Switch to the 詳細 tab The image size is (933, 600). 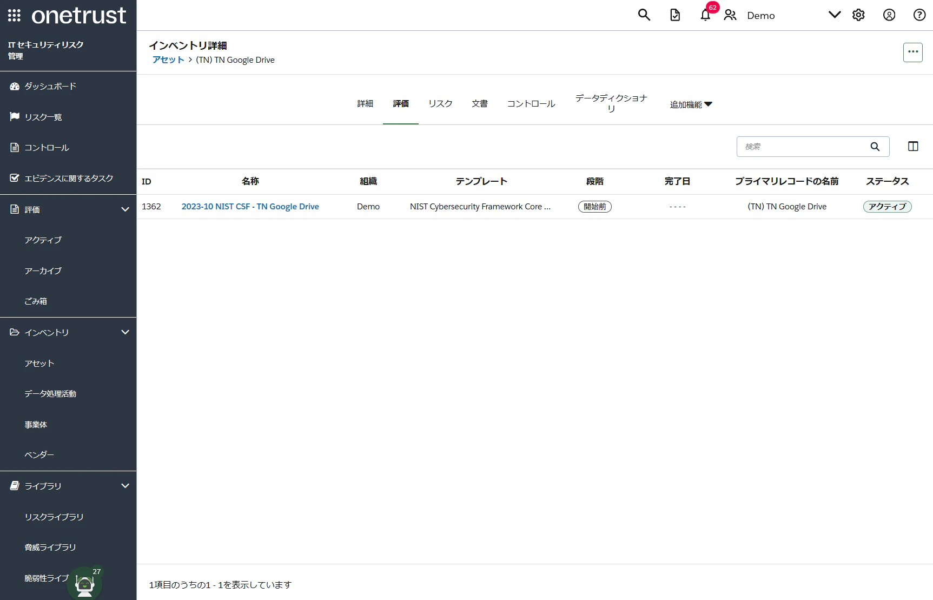pyautogui.click(x=365, y=103)
